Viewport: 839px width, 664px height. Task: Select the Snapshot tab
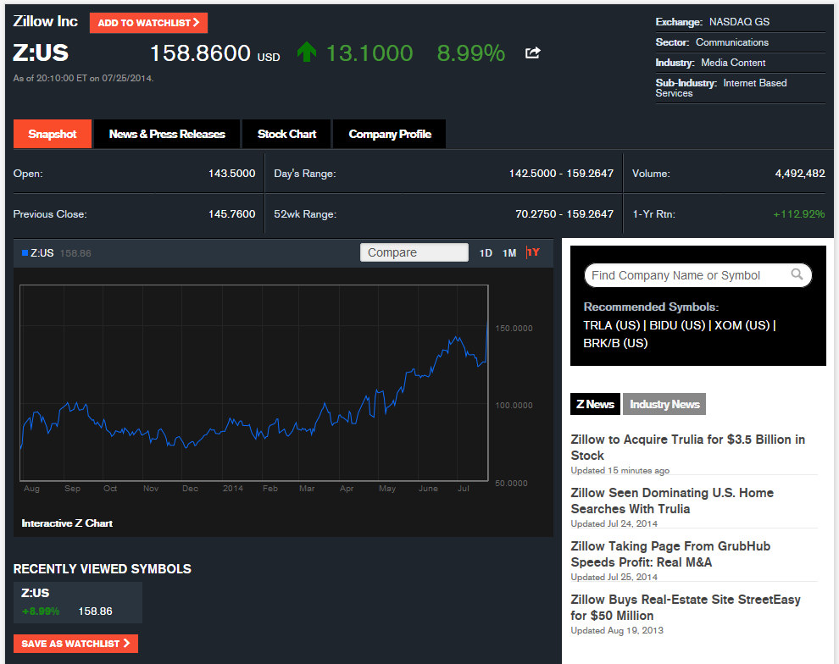tap(53, 134)
